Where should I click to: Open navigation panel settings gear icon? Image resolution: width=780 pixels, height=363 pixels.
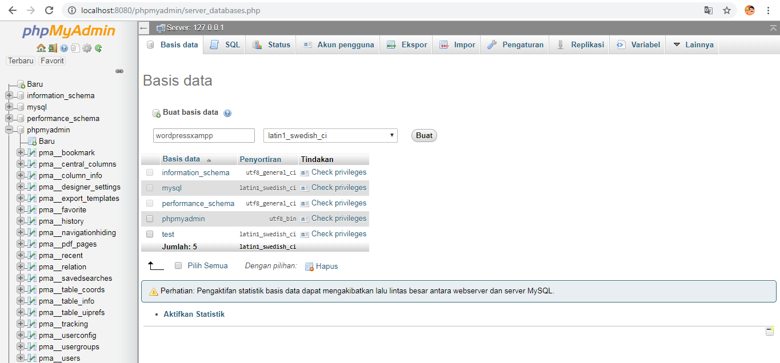click(x=87, y=49)
